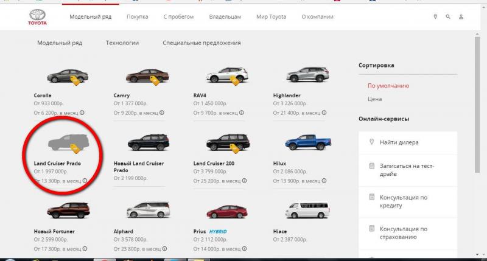Open the Модельный ряд main menu
The width and height of the screenshot is (487, 261).
[x=90, y=17]
